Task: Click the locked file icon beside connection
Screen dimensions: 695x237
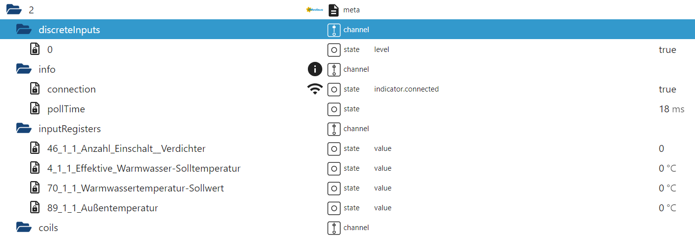Action: tap(35, 89)
